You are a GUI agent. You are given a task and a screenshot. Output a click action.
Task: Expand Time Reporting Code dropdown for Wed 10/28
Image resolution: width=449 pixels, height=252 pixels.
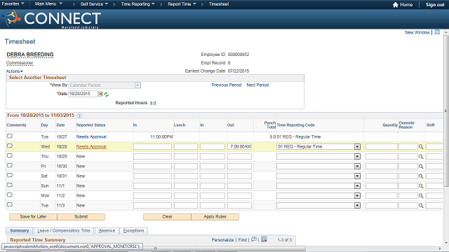(x=357, y=146)
